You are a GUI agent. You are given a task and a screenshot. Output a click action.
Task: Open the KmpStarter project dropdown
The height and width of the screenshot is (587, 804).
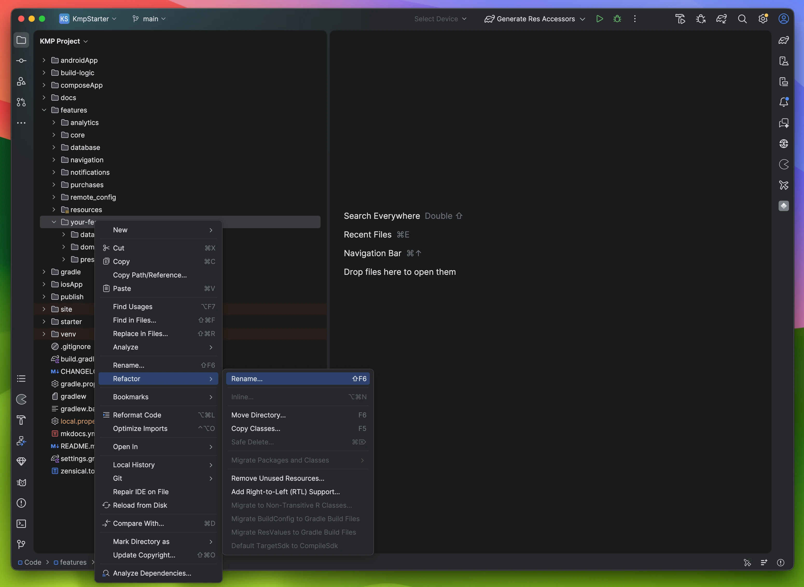88,19
